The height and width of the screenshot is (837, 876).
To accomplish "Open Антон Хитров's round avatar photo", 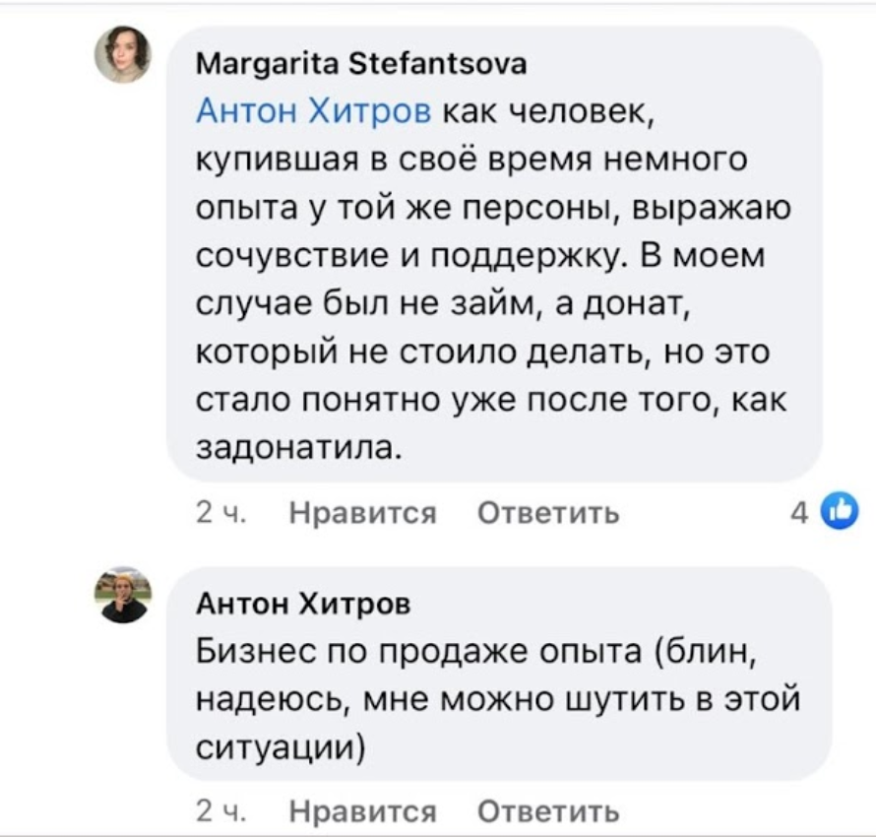I will (x=123, y=595).
